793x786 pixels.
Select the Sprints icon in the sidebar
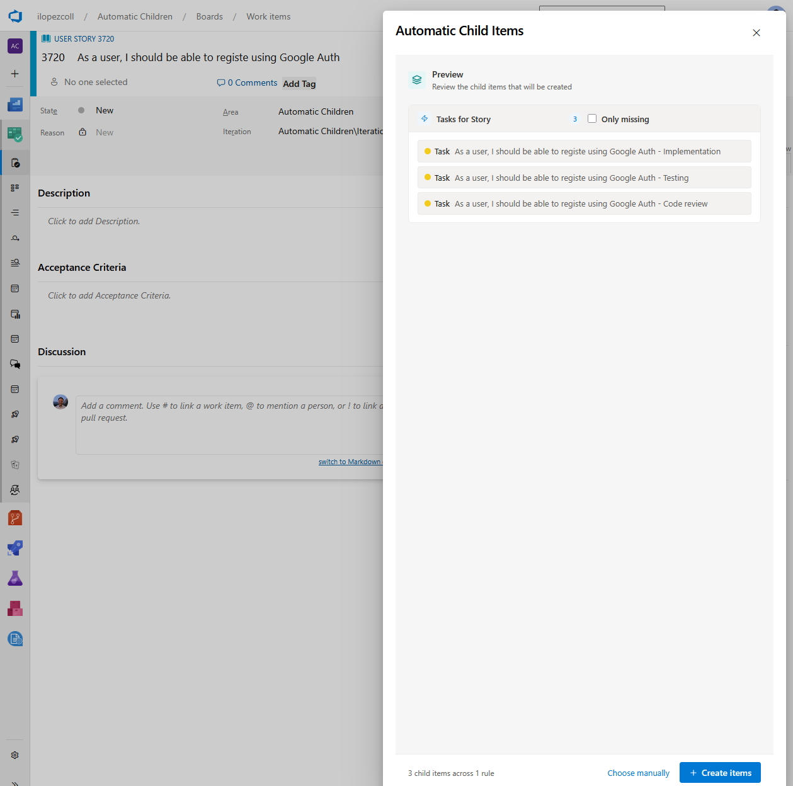click(x=14, y=237)
